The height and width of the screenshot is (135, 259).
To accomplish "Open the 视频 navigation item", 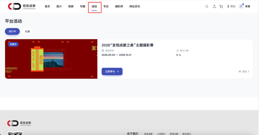I will tap(71, 6).
